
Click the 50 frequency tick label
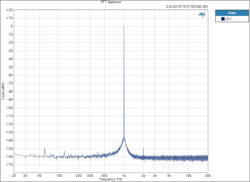coord(40,176)
